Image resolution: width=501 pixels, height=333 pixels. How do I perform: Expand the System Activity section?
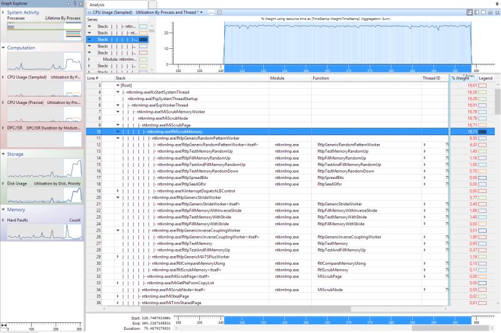3,13
